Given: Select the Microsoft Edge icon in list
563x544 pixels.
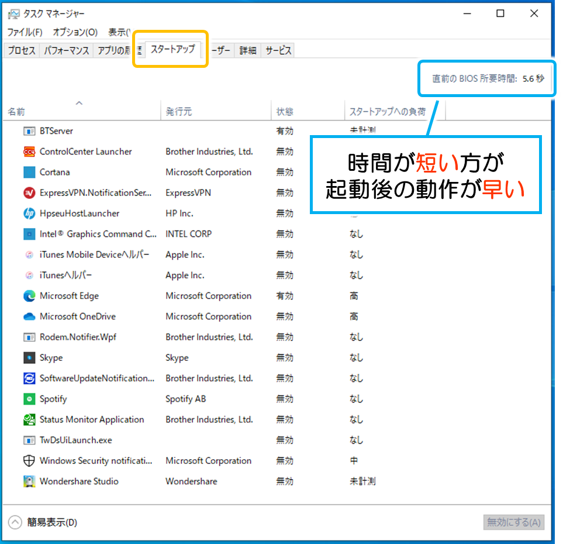Looking at the screenshot, I should click(29, 296).
